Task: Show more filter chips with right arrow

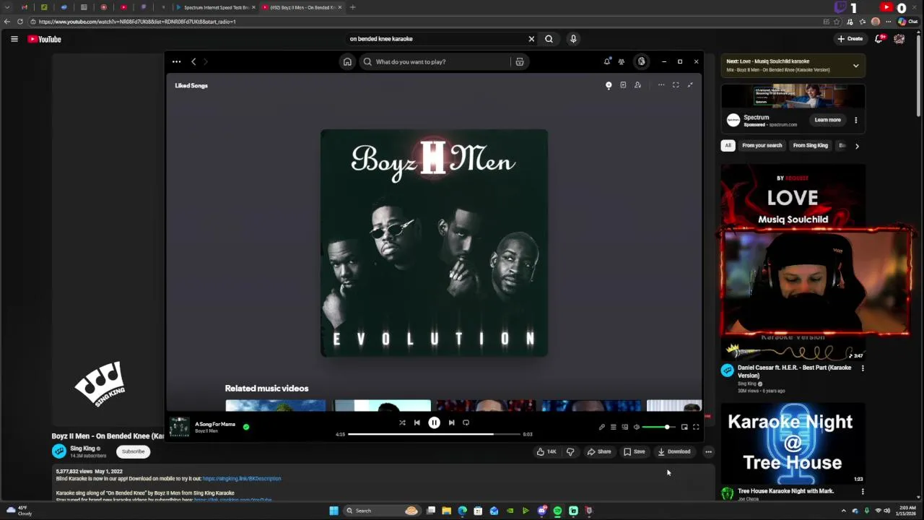Action: coord(857,146)
